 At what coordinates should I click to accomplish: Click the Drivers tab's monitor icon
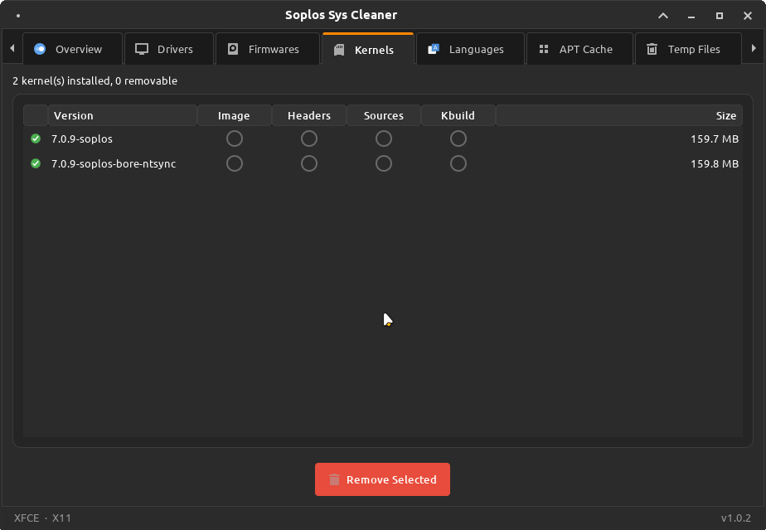pyautogui.click(x=142, y=49)
